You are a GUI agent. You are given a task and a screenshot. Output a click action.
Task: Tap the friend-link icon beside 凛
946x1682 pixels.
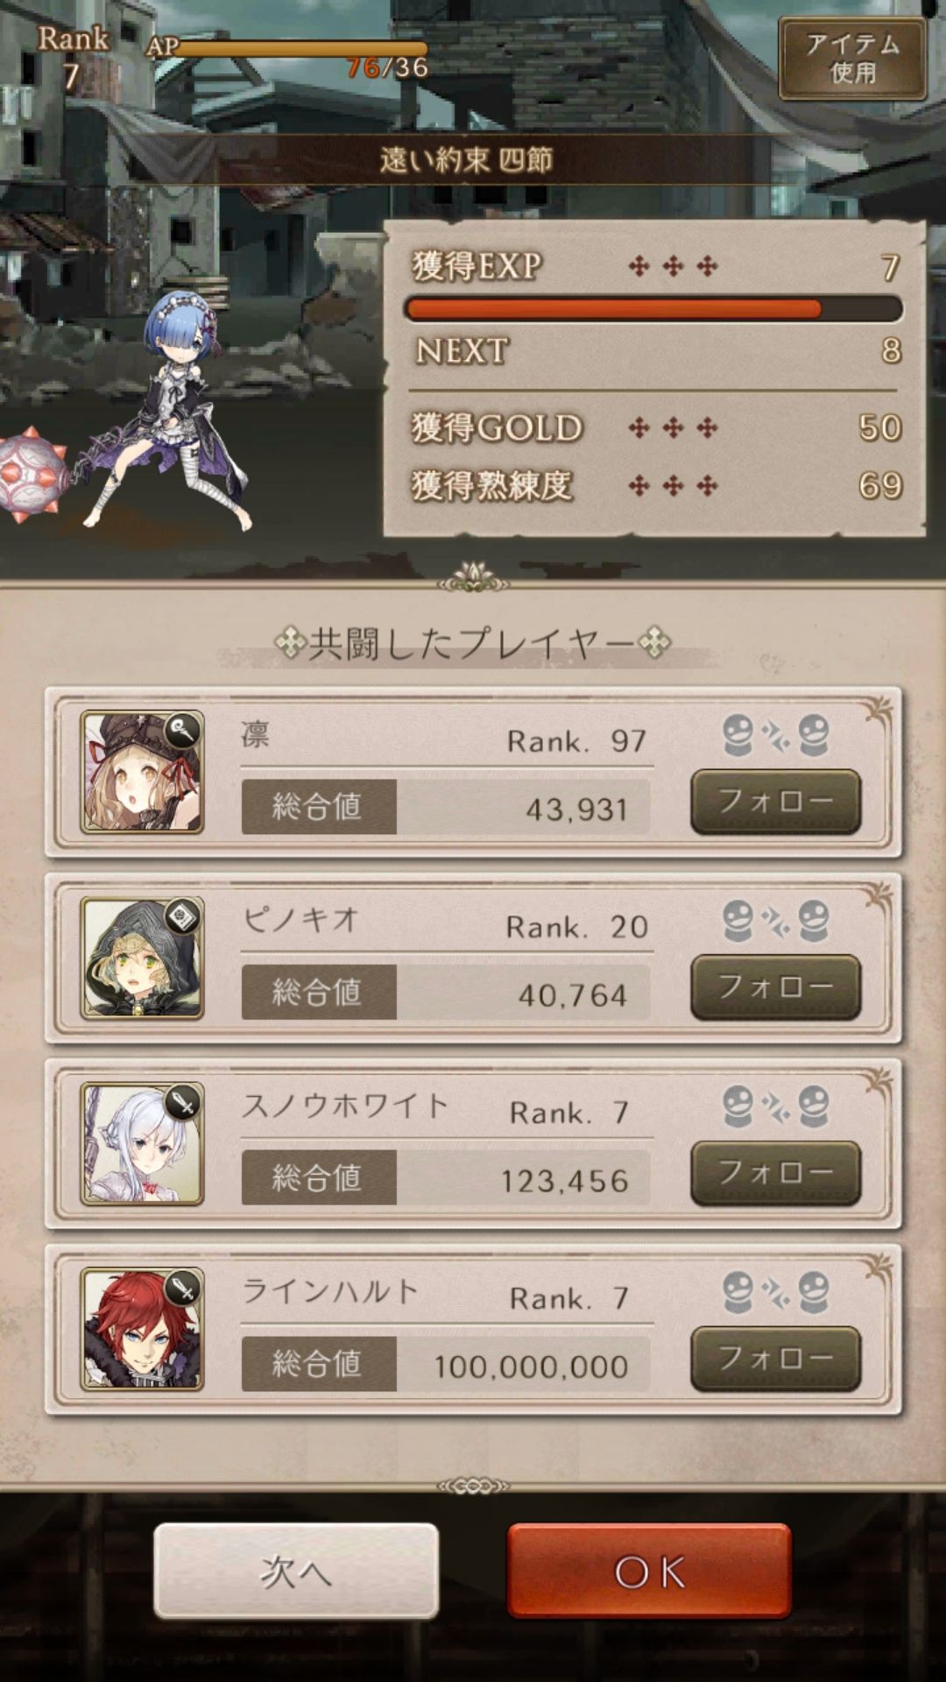click(x=776, y=736)
